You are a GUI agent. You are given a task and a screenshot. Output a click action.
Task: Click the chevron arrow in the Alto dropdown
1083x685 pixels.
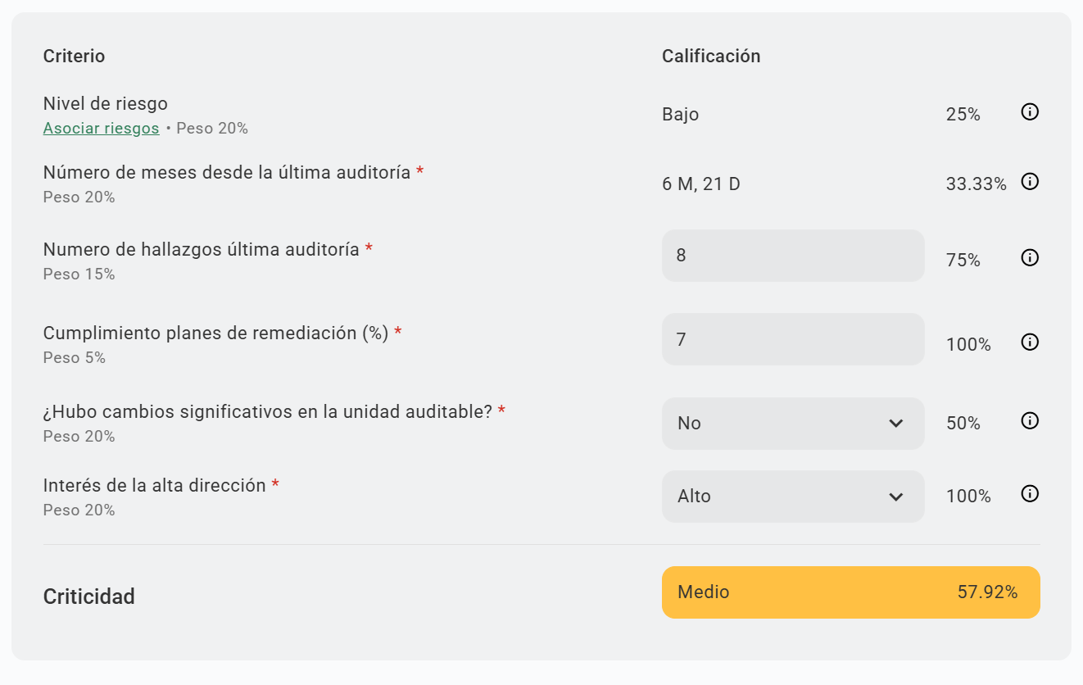tap(895, 497)
